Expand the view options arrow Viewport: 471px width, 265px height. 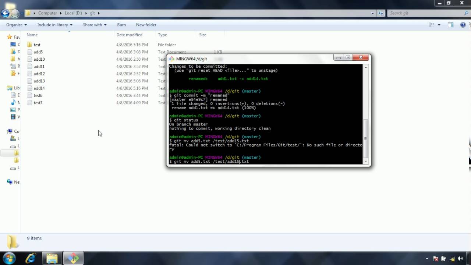[x=439, y=25]
